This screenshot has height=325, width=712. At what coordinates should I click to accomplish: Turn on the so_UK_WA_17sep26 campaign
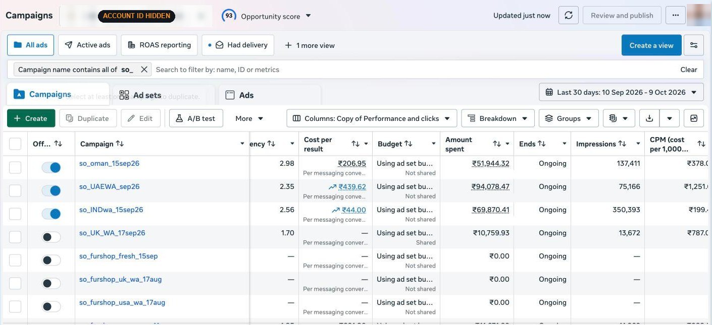[51, 237]
